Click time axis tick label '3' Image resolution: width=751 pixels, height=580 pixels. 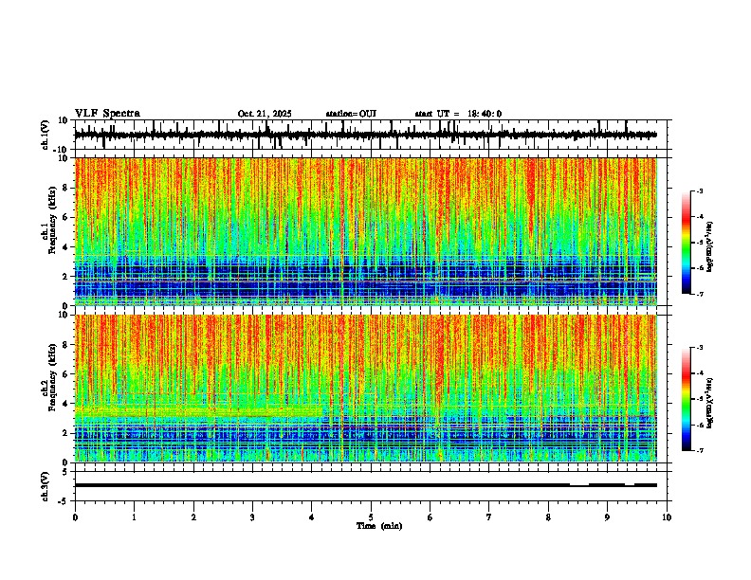(x=252, y=517)
